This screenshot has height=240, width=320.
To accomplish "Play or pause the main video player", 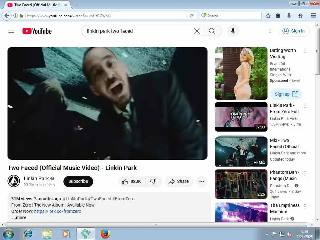I will coord(107,103).
